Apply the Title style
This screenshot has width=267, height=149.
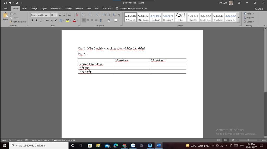pyautogui.click(x=180, y=17)
